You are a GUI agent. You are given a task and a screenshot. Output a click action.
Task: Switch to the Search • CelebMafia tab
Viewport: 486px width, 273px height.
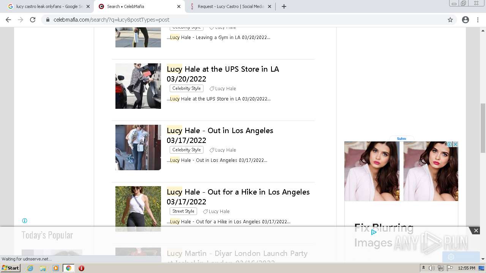139,6
